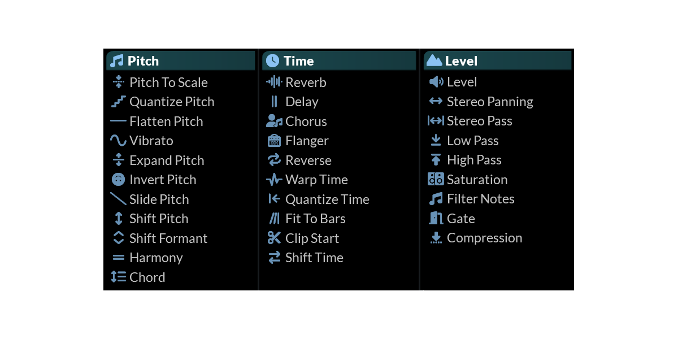
Task: Open the Pitch category header
Action: pos(181,61)
